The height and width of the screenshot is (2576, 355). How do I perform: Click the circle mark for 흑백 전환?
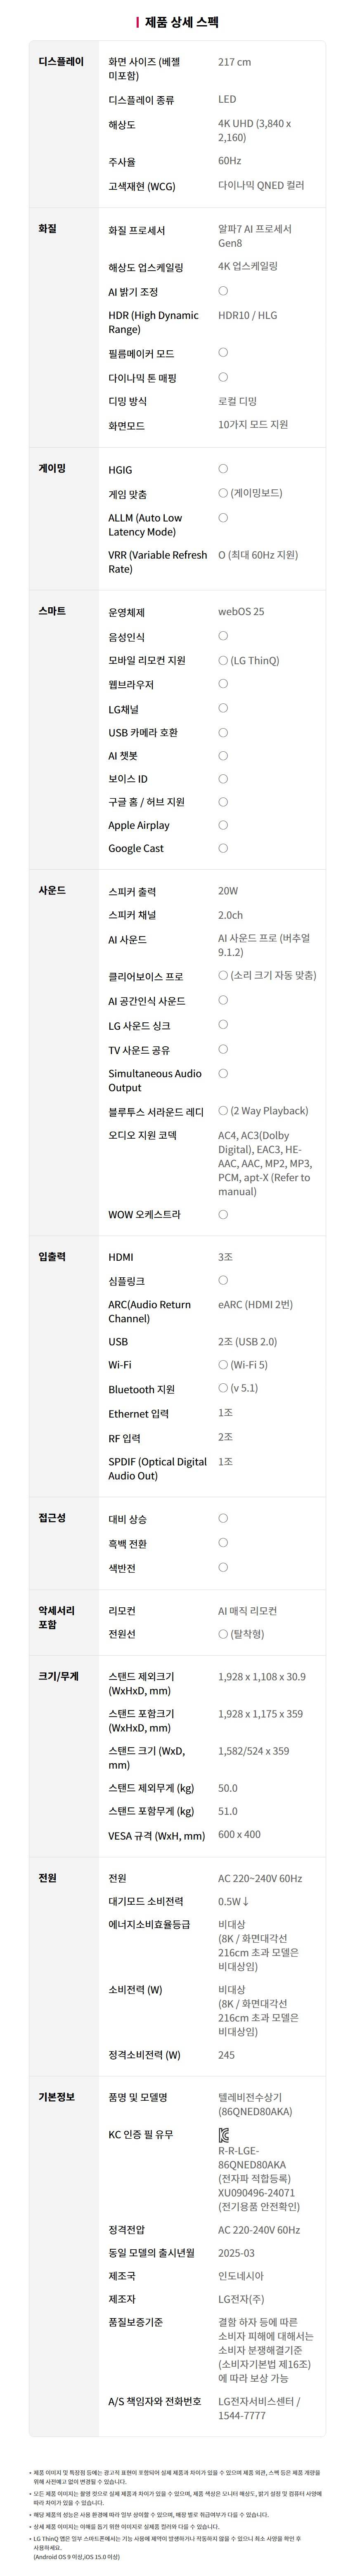coord(223,1543)
